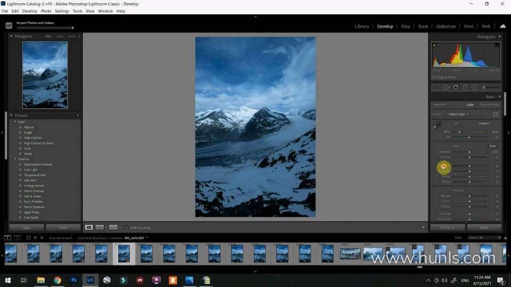Toggle highlight clipping indicator in histogram

pos(497,45)
